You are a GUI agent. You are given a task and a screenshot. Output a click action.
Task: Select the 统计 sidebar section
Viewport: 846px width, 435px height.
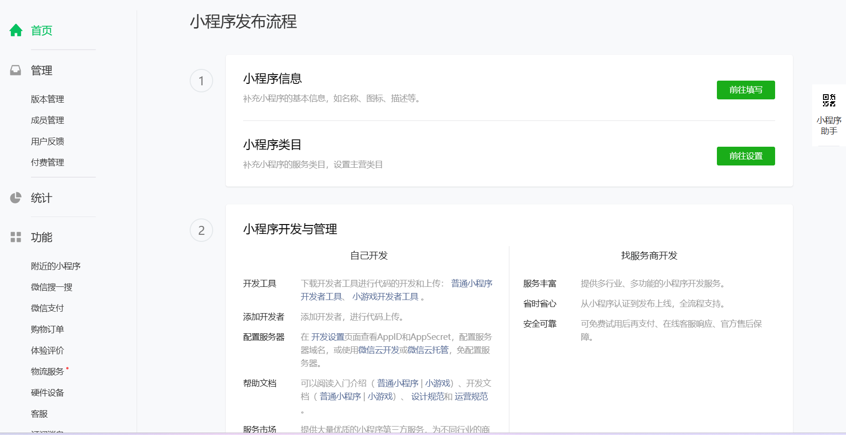tap(42, 198)
